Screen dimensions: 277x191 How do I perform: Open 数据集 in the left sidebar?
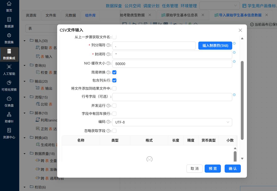tap(9, 38)
